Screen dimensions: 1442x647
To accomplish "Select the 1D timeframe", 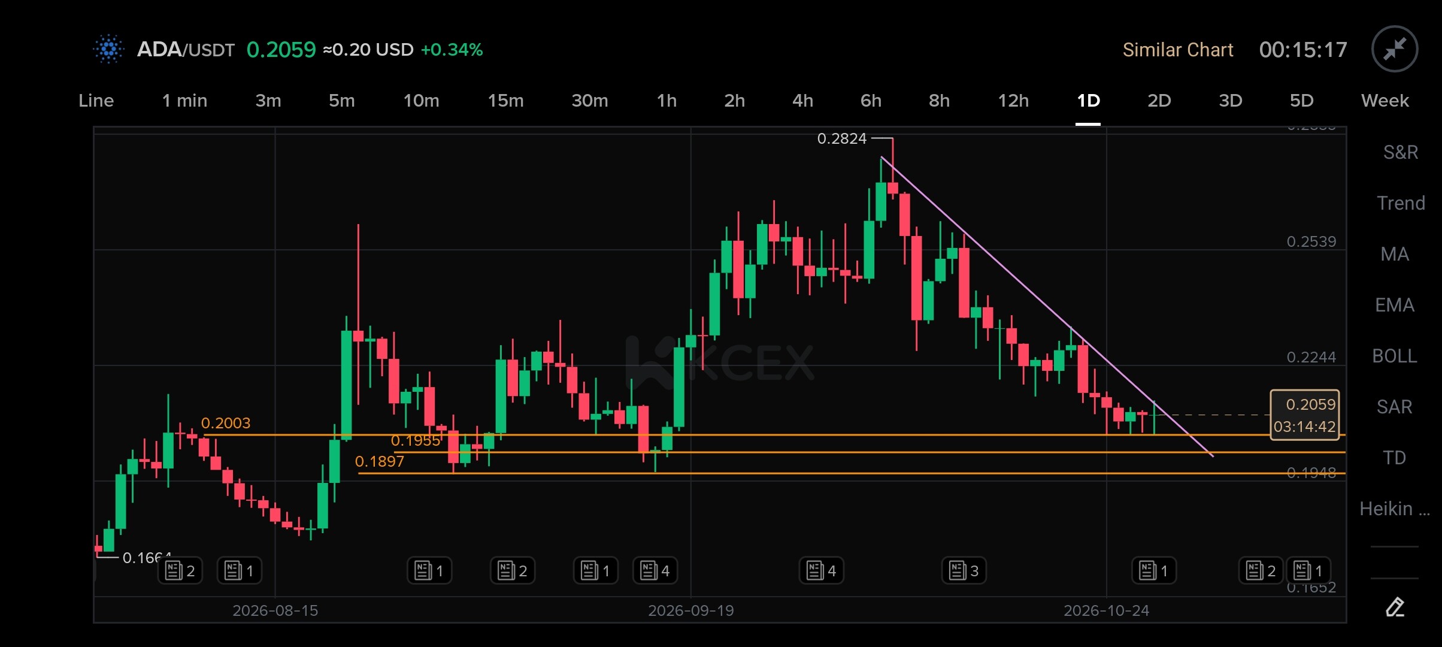I will [x=1088, y=101].
